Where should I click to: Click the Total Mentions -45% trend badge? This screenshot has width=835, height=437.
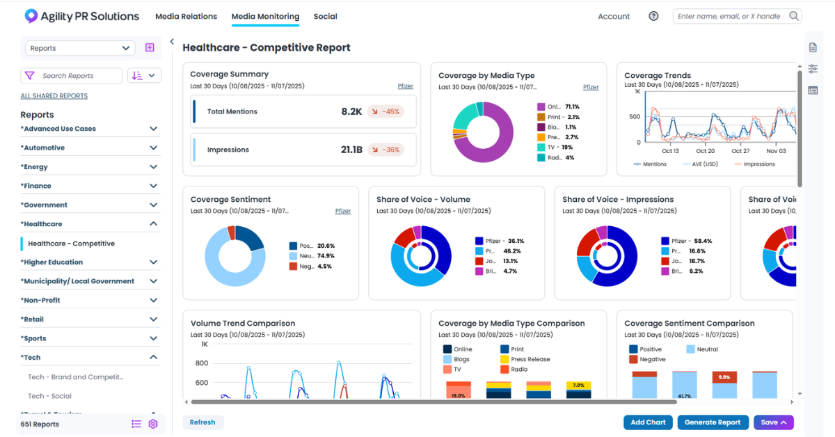(386, 111)
